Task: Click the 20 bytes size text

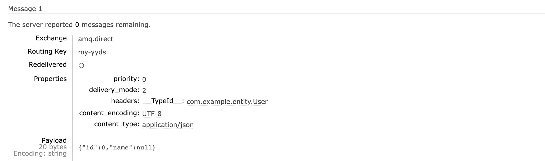Action: 53,147
